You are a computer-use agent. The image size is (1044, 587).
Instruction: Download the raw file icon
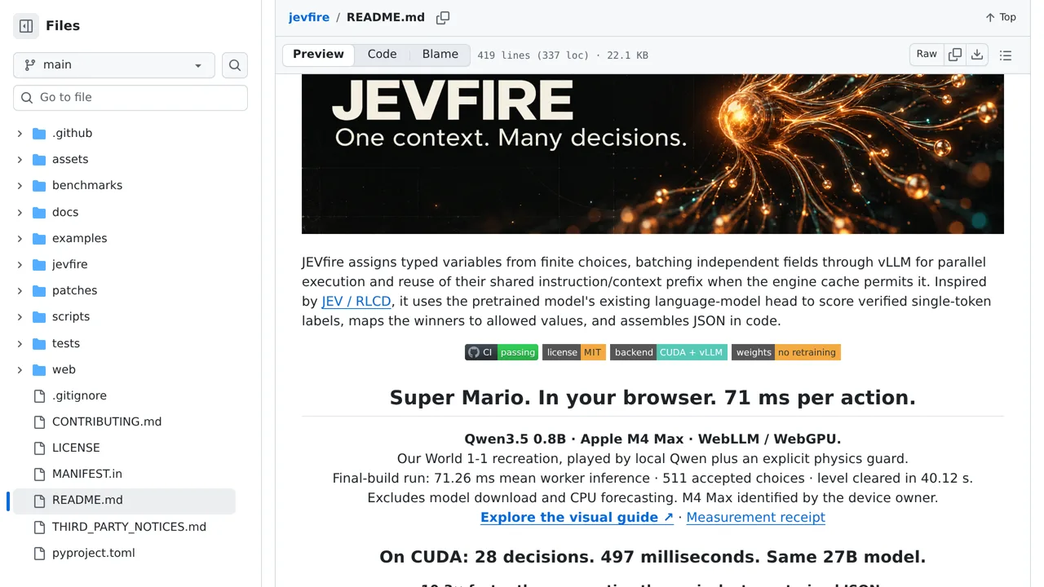977,55
